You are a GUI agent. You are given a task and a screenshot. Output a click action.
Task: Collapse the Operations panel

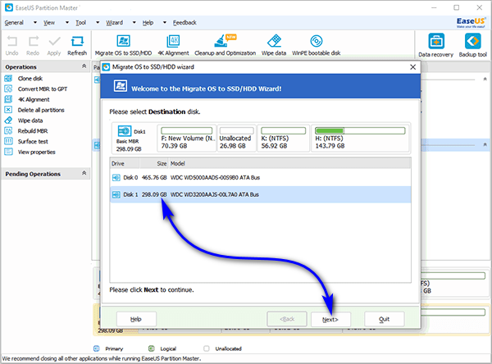click(x=83, y=66)
